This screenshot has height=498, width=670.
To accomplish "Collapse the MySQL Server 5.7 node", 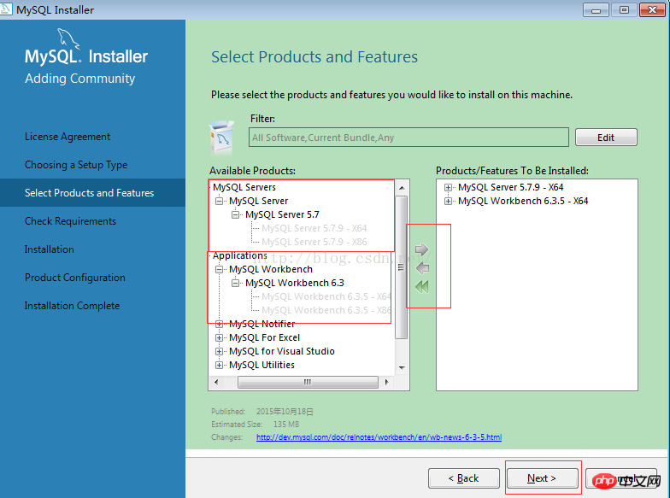I will pos(236,214).
